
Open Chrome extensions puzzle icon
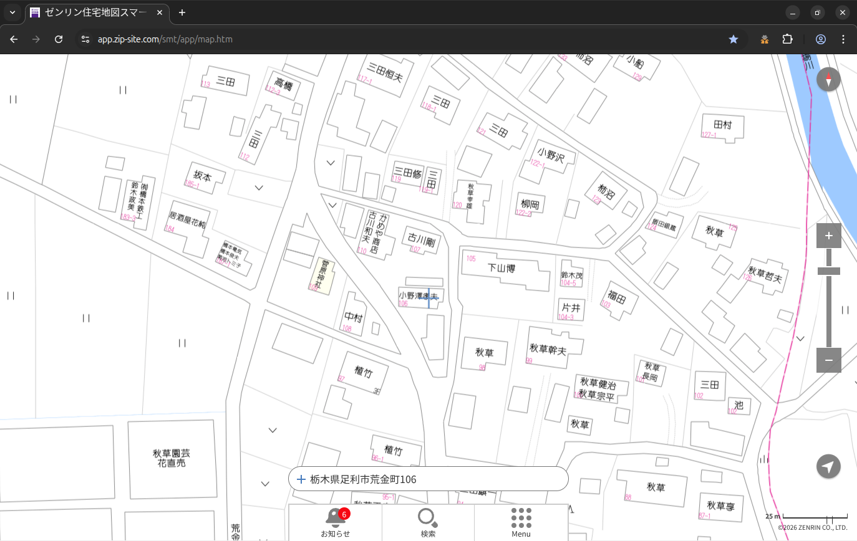click(787, 39)
